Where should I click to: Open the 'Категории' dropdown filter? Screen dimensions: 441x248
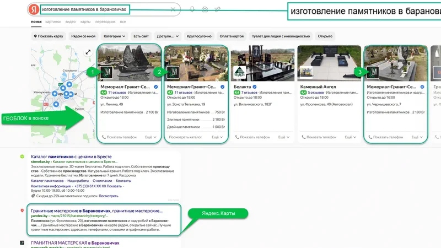coord(114,36)
